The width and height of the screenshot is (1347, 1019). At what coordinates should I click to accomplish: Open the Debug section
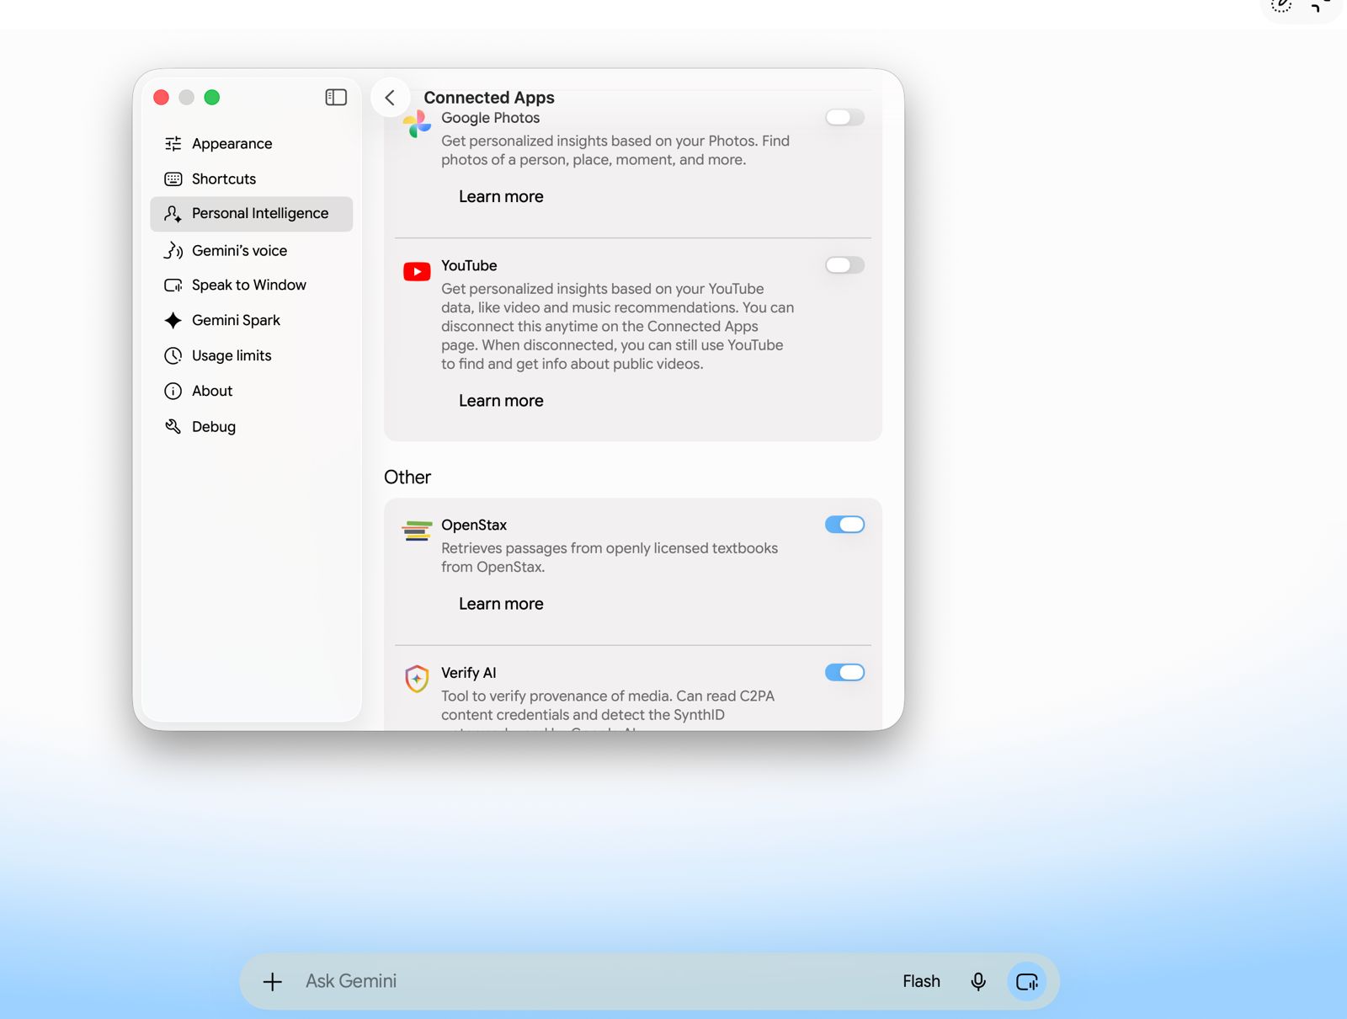tap(252, 427)
